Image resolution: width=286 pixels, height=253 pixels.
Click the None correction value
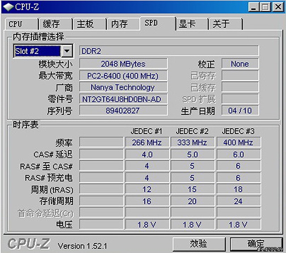coord(240,64)
